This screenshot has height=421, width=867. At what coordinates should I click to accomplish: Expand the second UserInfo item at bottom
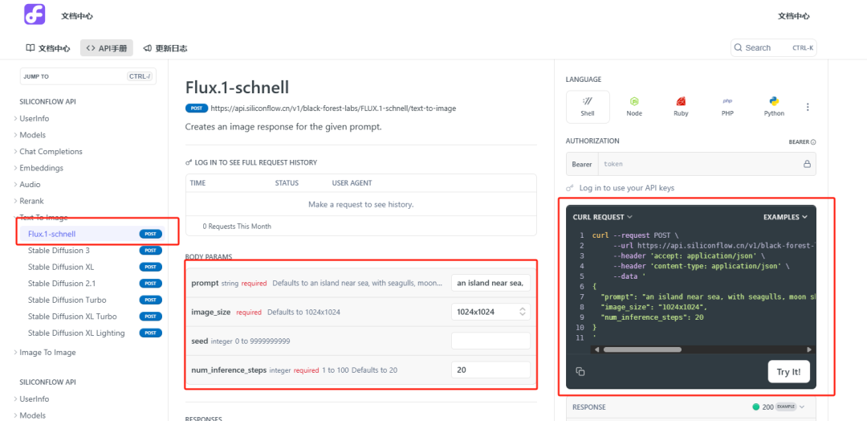point(35,399)
